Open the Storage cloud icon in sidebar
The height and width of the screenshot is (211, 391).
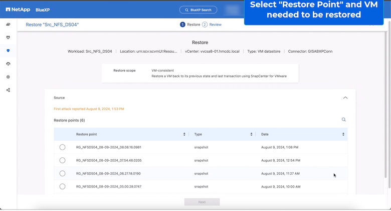(x=8, y=24)
